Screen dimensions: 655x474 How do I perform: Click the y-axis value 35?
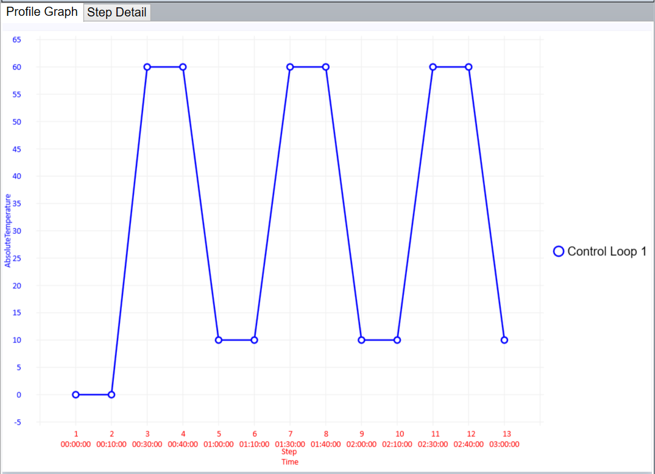[x=16, y=203]
